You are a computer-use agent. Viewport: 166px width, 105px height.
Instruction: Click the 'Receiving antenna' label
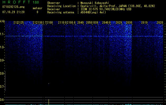pyautogui.click(x=61, y=12)
